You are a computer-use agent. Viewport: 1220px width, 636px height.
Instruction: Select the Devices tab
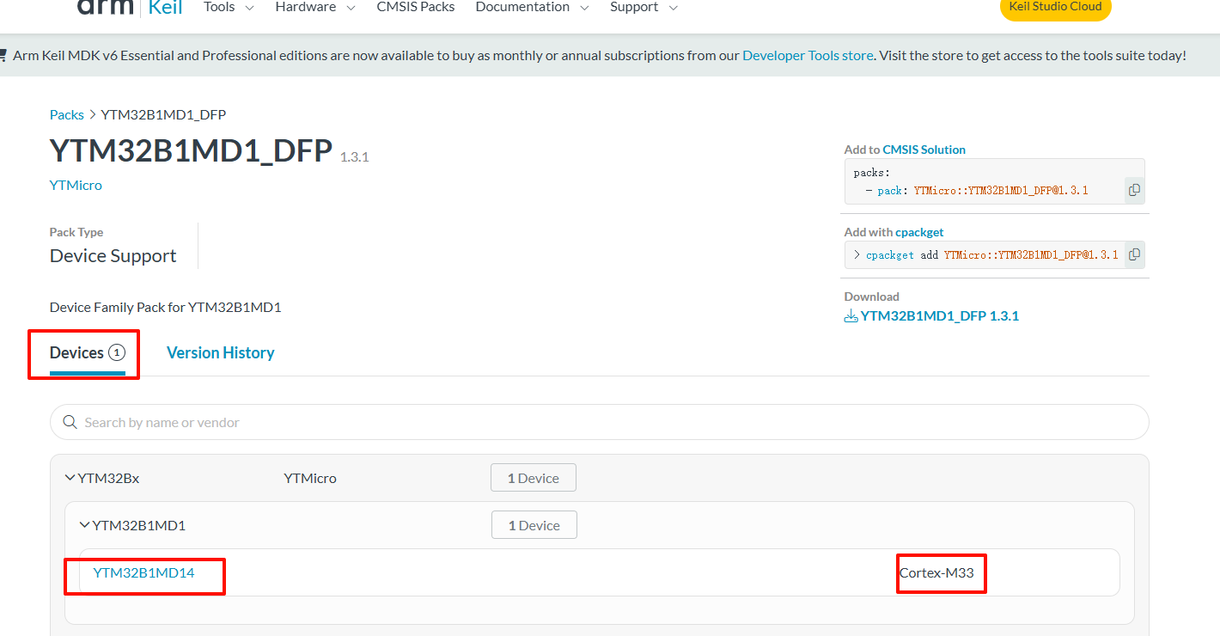[88, 353]
